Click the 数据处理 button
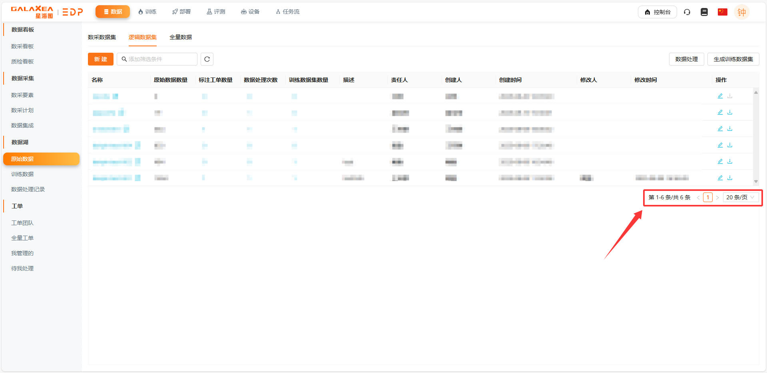The height and width of the screenshot is (373, 767). pyautogui.click(x=686, y=59)
